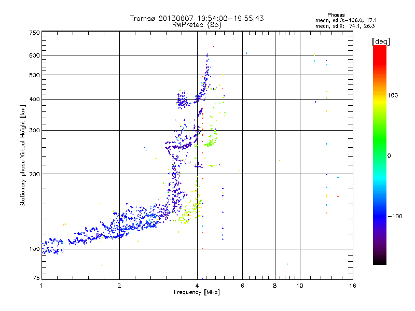Click the y-axis tick label '600'

pos(34,55)
